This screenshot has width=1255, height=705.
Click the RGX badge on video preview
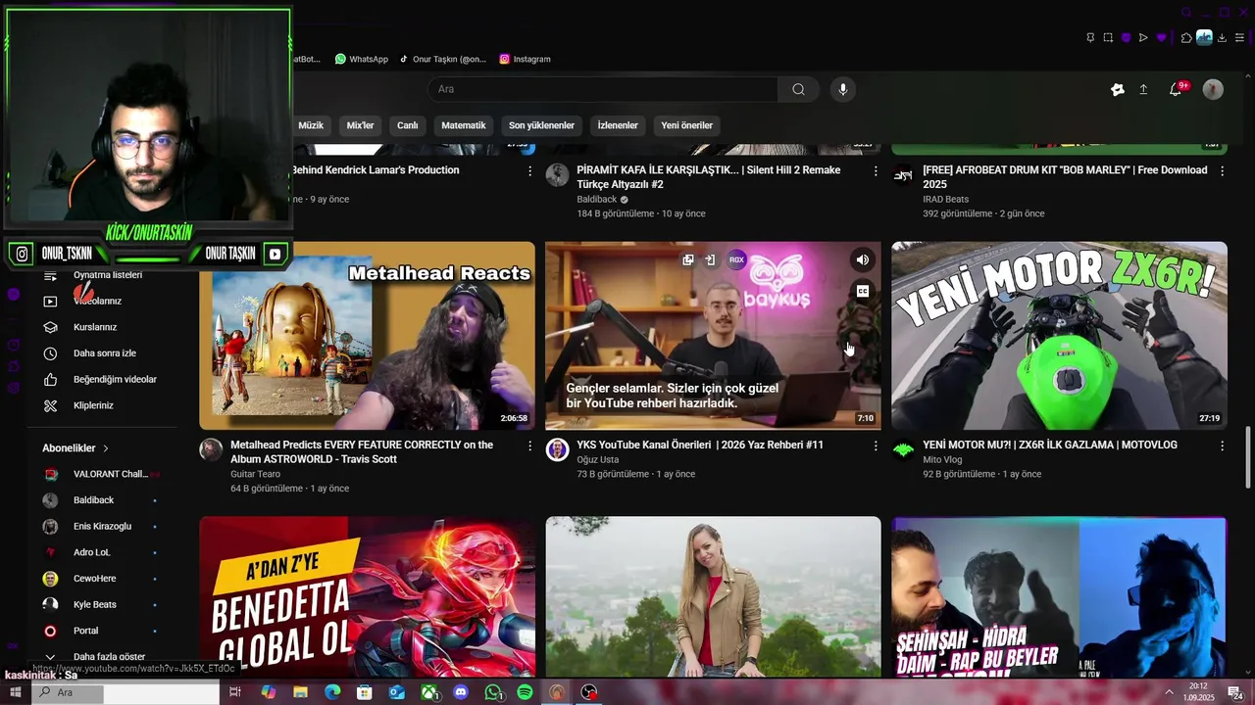point(736,259)
